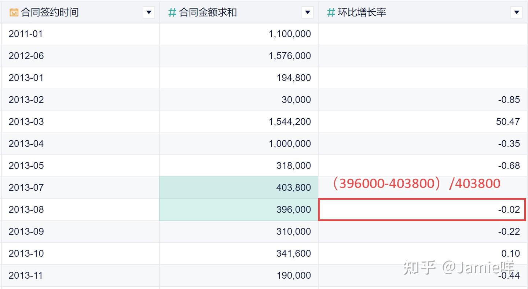Select the amount cell showing 1,100,000
Screen dimensions: 528x289
290,34
